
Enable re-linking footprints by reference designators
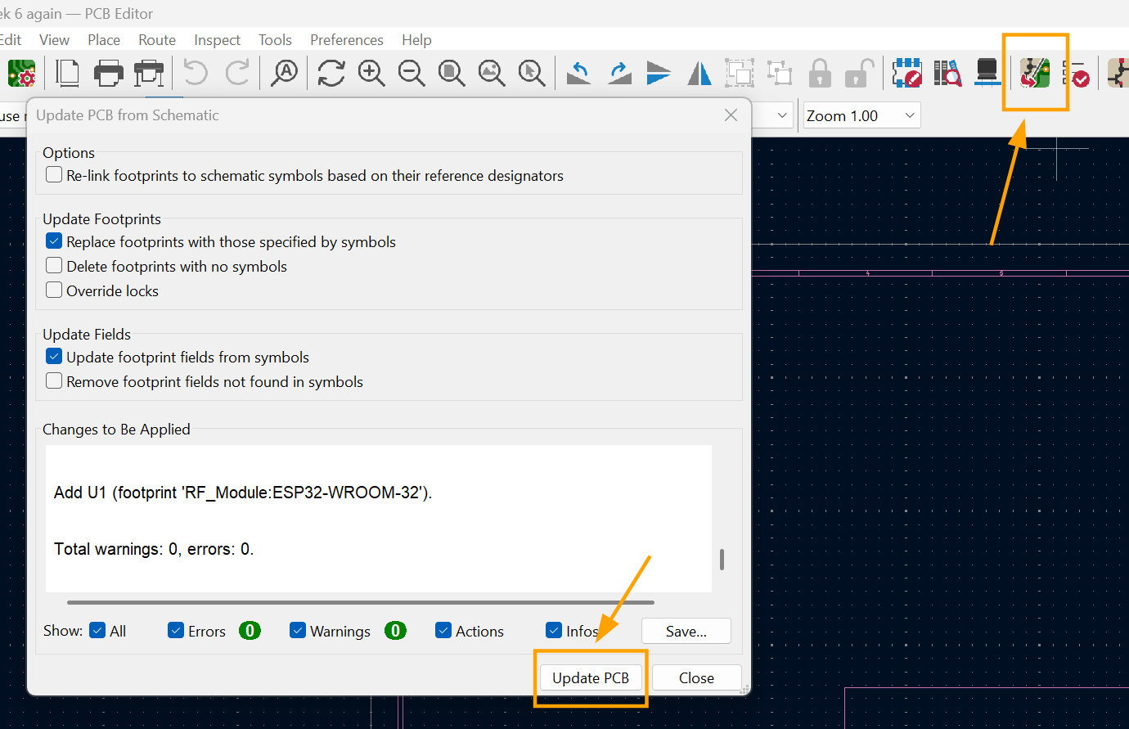(x=53, y=173)
